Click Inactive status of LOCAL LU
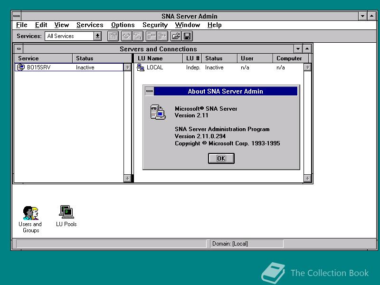This screenshot has height=285, width=380. point(214,67)
